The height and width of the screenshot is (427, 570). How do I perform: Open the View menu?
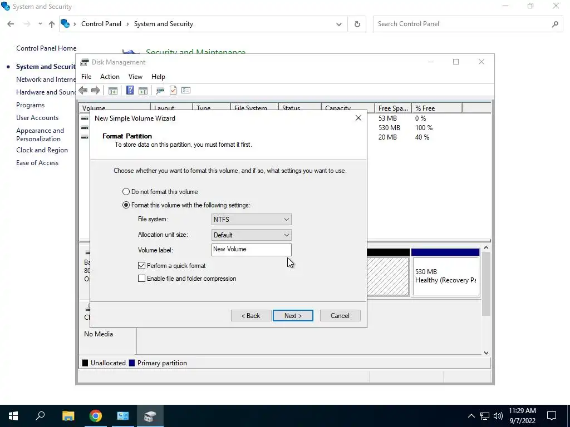click(x=135, y=77)
